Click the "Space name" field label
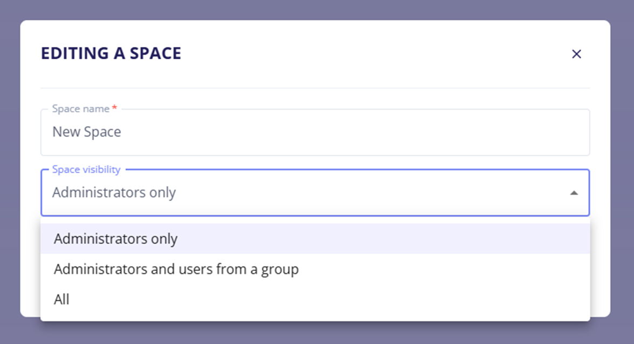Image resolution: width=634 pixels, height=344 pixels. tap(81, 109)
